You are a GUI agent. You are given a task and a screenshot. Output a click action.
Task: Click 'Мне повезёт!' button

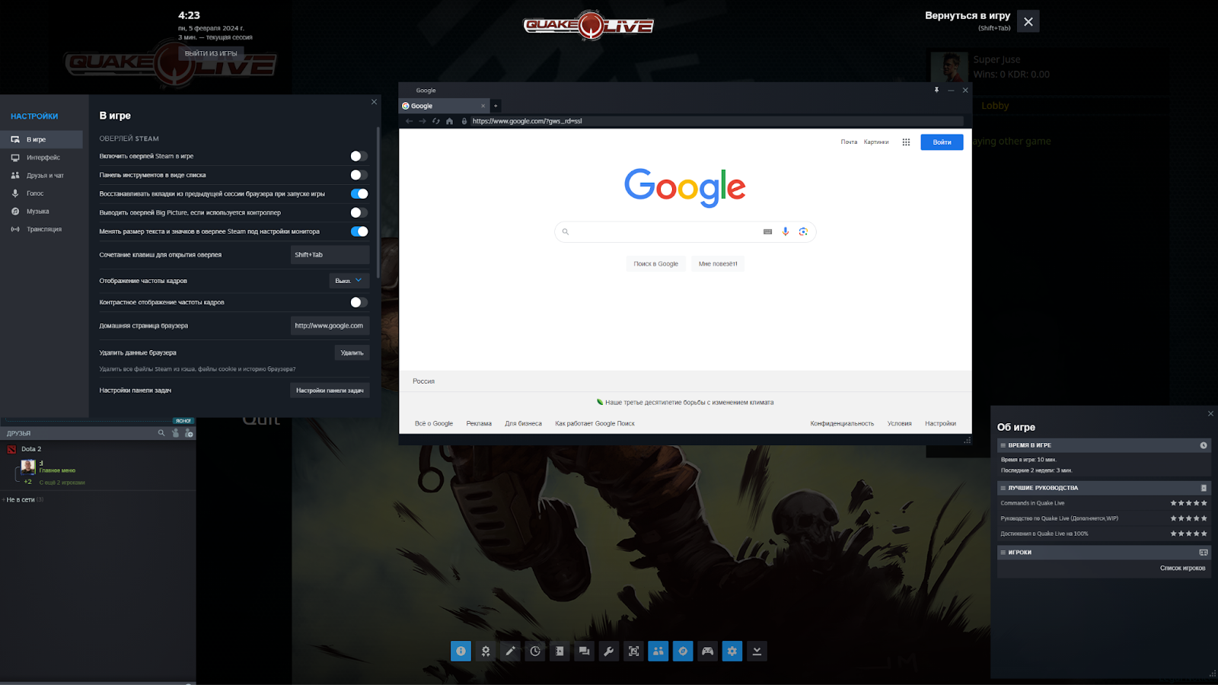[718, 264]
